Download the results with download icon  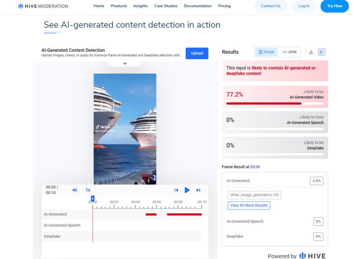click(x=311, y=52)
